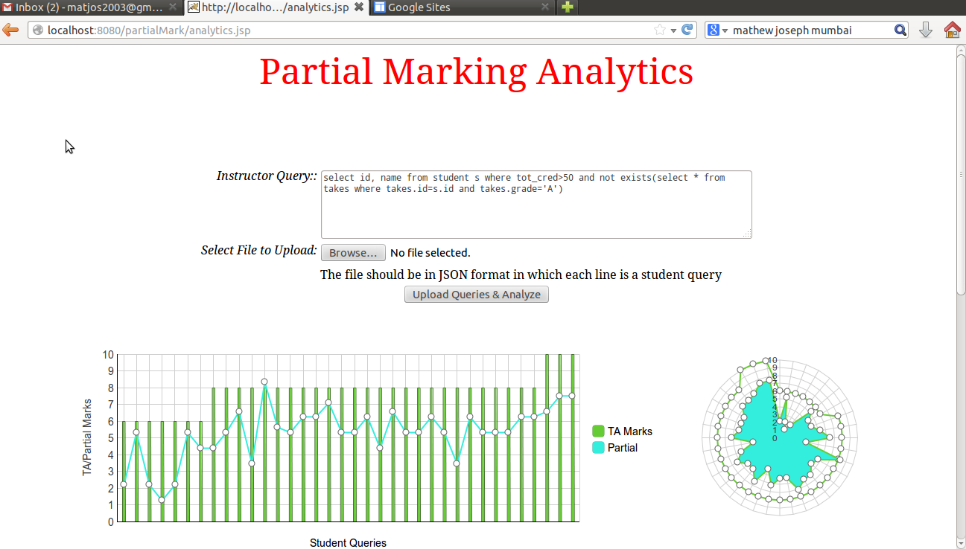This screenshot has height=549, width=966.
Task: Click the TA Marks green legend swatch
Action: click(598, 431)
